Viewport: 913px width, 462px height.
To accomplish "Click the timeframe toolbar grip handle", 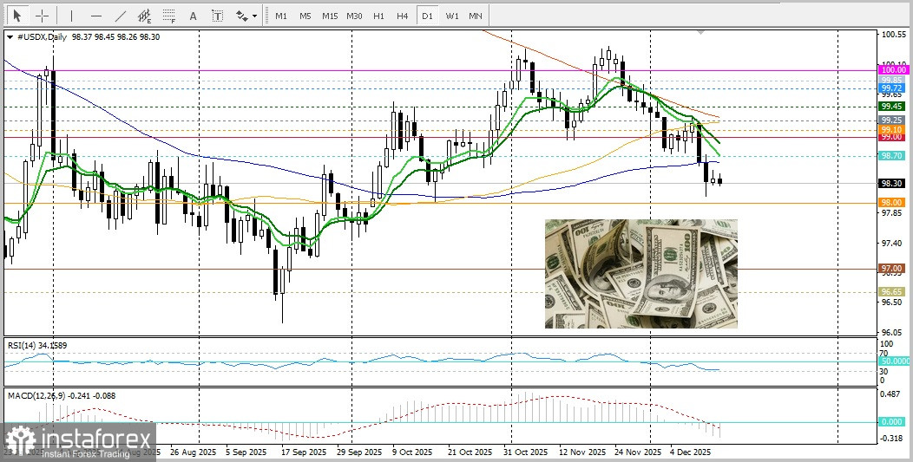I will [266, 16].
